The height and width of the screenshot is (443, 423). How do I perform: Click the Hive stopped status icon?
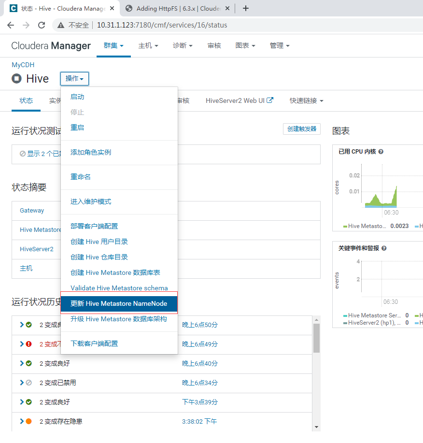[x=17, y=79]
